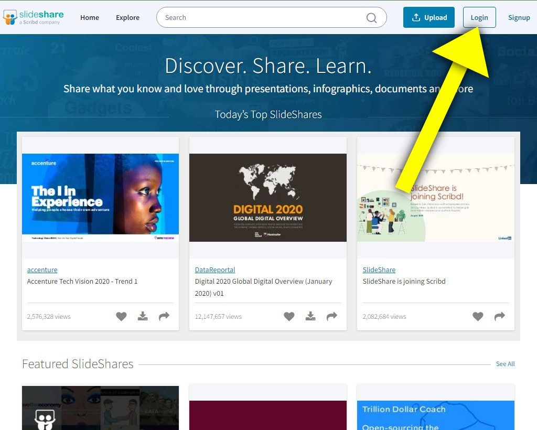Open the maroon featured slideshow thumbnail
This screenshot has height=430, width=537.
click(268, 415)
